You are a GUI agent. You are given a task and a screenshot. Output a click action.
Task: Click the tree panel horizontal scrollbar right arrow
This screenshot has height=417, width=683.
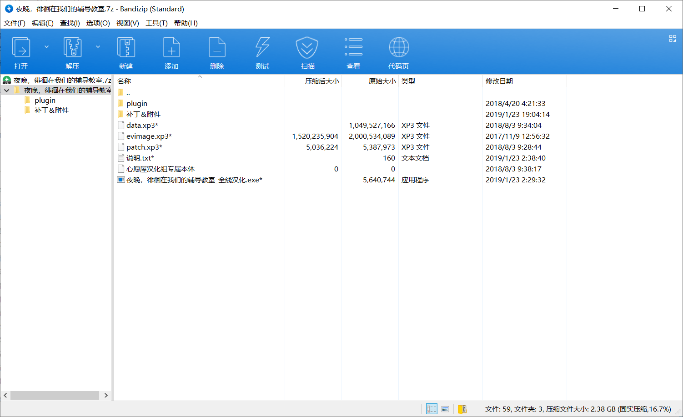click(x=106, y=395)
